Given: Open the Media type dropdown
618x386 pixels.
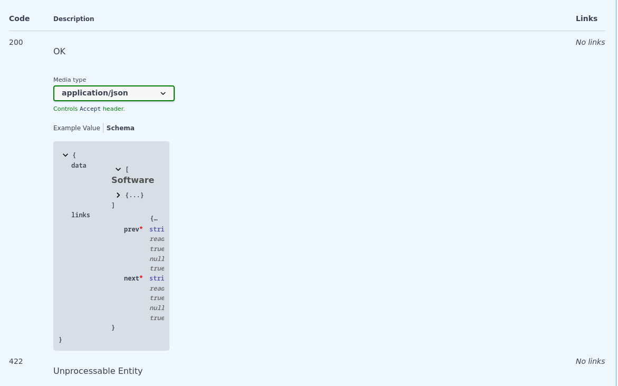Looking at the screenshot, I should [114, 93].
